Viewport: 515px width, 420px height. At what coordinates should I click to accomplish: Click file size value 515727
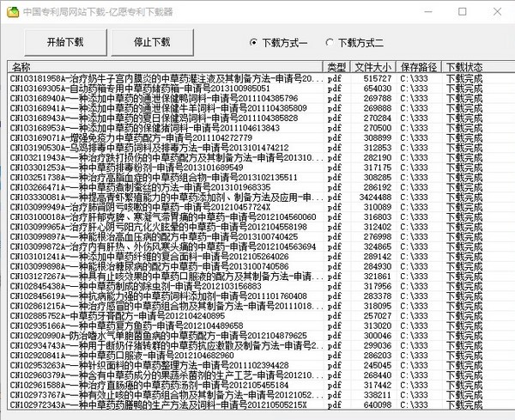(378, 78)
